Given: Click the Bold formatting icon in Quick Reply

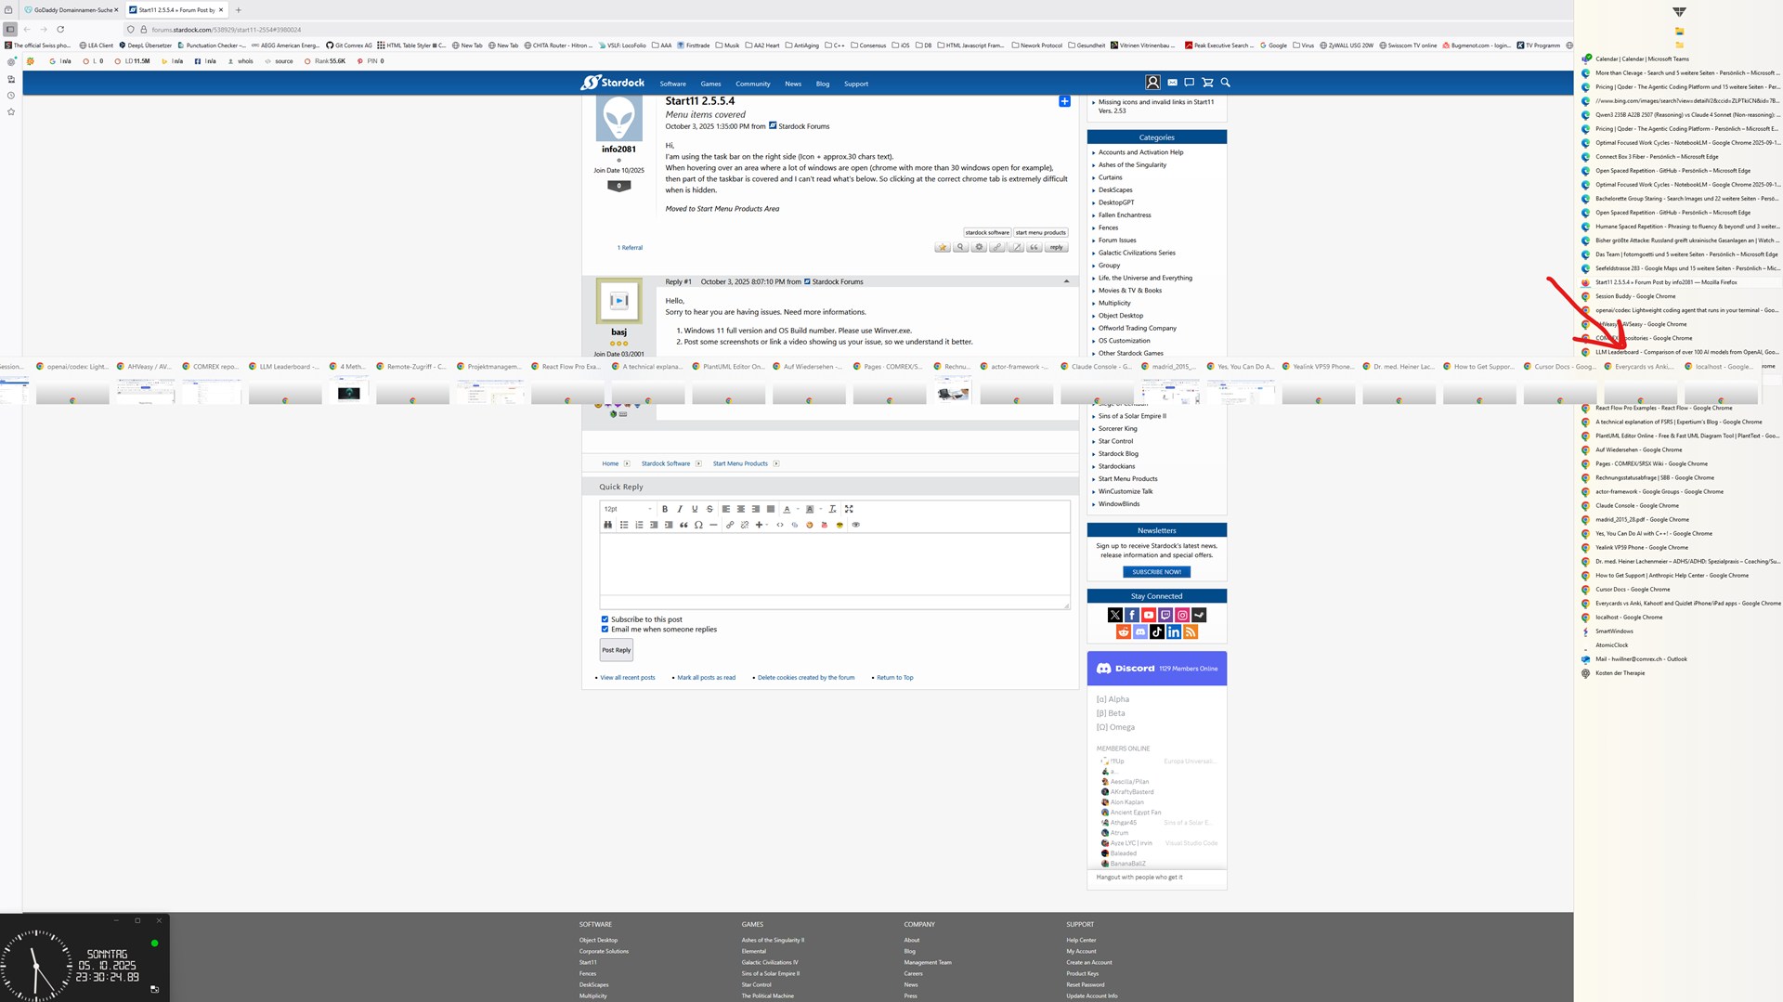Looking at the screenshot, I should coord(665,509).
